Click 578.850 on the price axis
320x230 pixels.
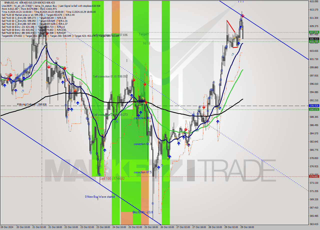coord(314,158)
